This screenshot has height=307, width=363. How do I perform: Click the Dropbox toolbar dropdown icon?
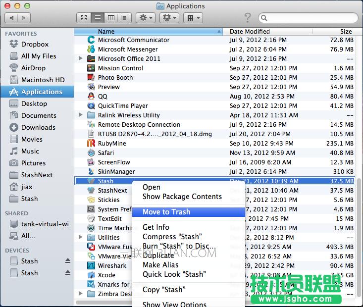(x=170, y=18)
